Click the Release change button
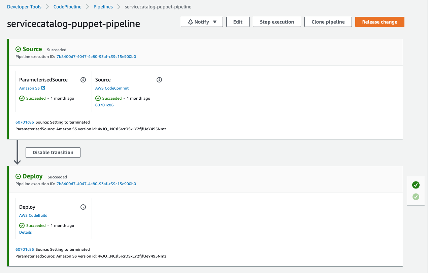This screenshot has height=273, width=428. [380, 22]
